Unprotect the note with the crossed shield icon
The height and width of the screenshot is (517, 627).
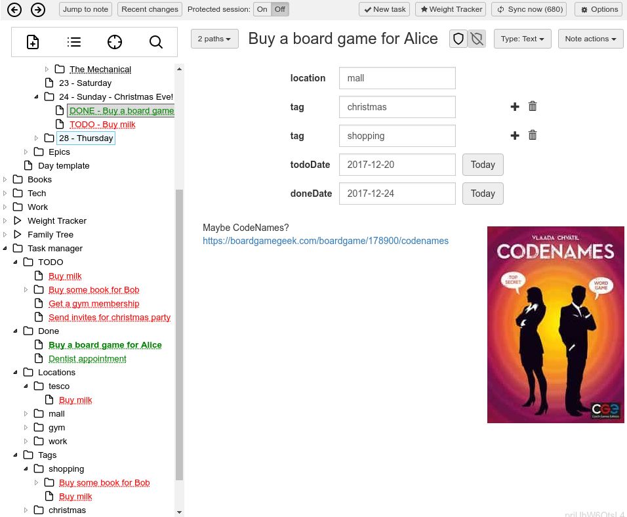point(477,39)
